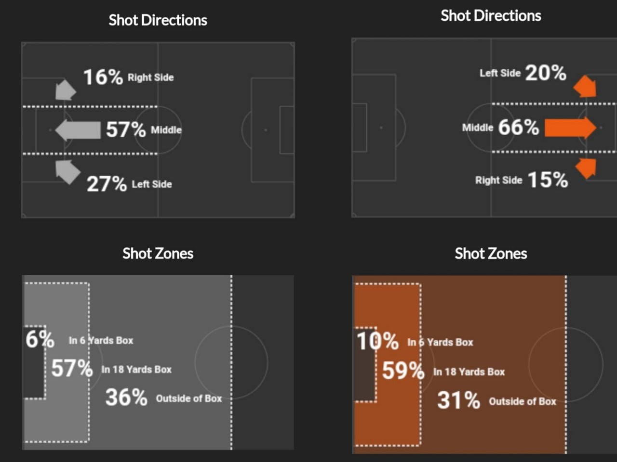The image size is (617, 462).
Task: Click the right Shot Zones heading
Action: click(x=491, y=254)
